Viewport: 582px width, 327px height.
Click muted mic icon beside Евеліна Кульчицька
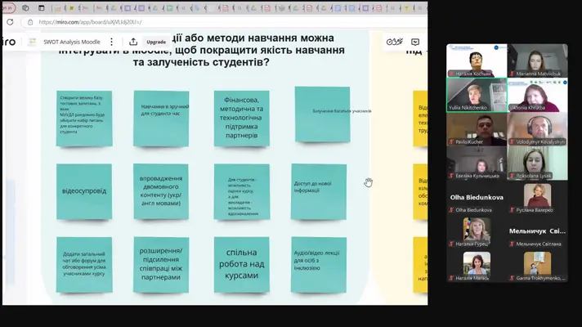[452, 176]
